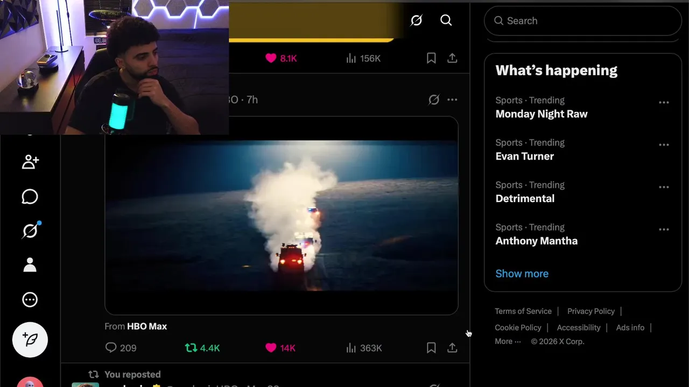Click the Search input field

[x=583, y=21]
